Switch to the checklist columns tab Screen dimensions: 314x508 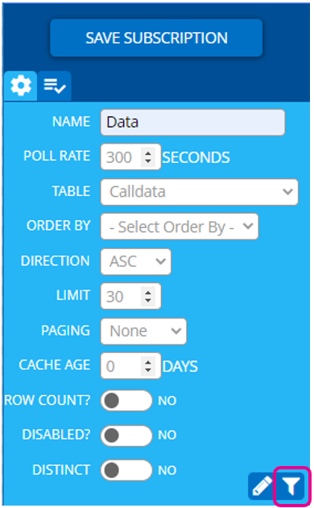pos(54,85)
